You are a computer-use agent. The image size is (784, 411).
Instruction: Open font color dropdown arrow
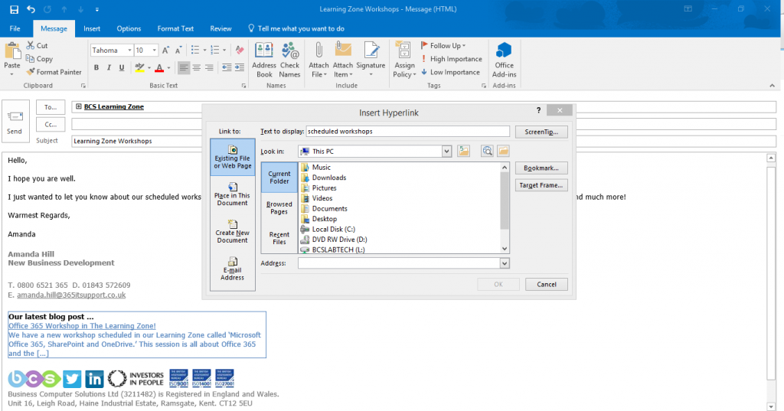169,67
